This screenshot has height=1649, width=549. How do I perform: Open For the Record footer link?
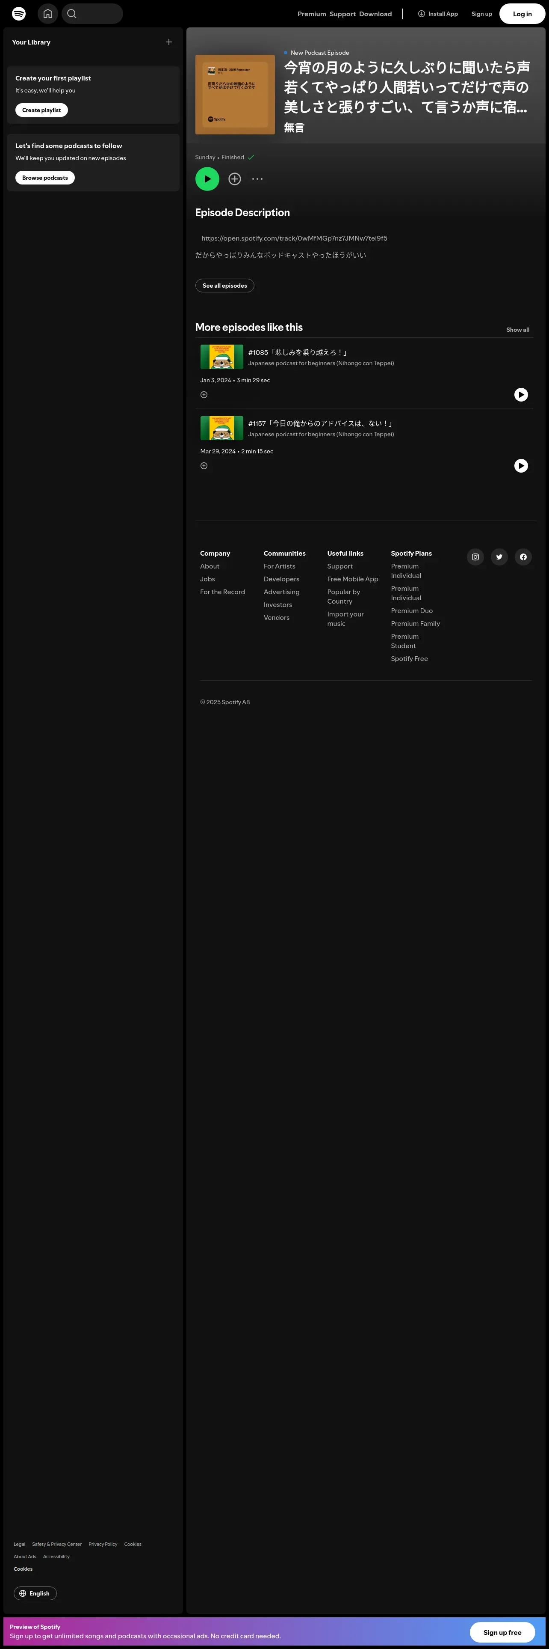(222, 592)
